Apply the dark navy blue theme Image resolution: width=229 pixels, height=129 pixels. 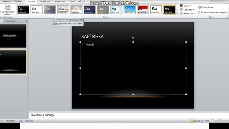click(x=90, y=10)
